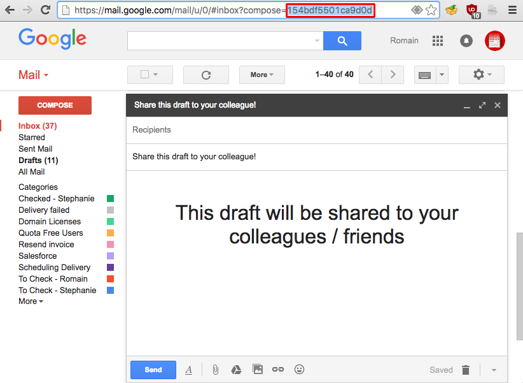Open the Mail switcher dropdown
This screenshot has width=523, height=383.
(x=33, y=75)
